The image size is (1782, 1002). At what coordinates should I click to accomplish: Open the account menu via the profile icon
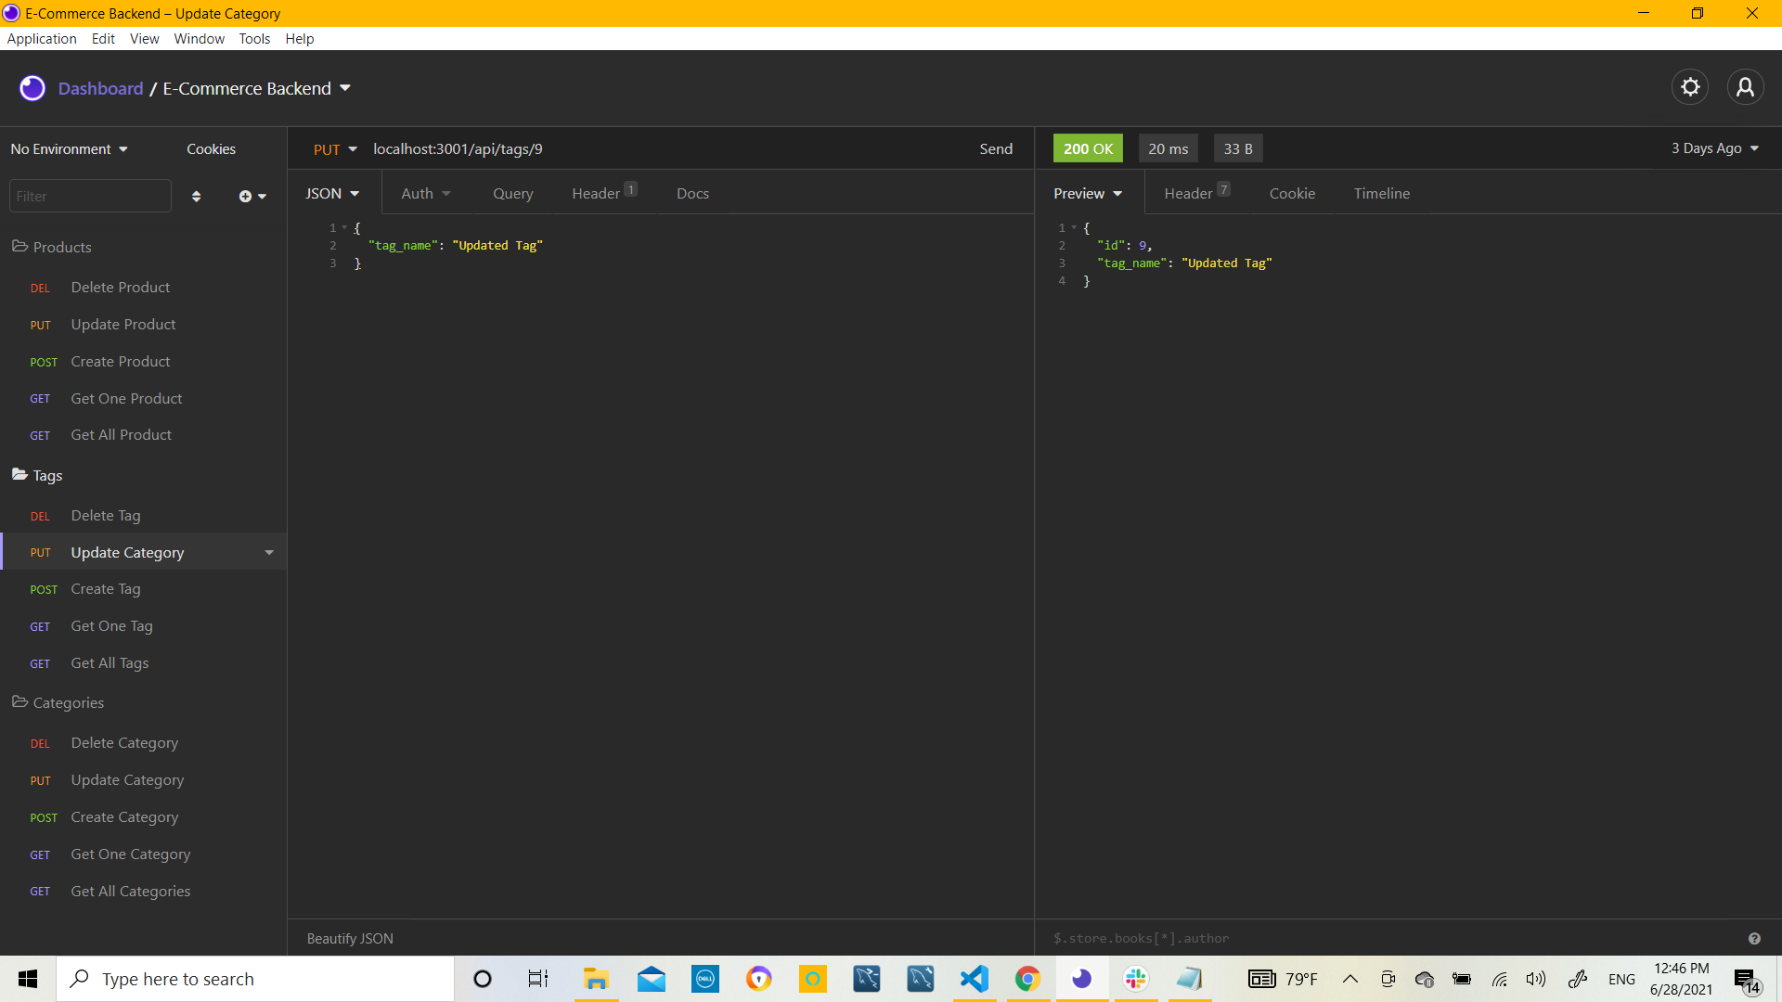1746,86
